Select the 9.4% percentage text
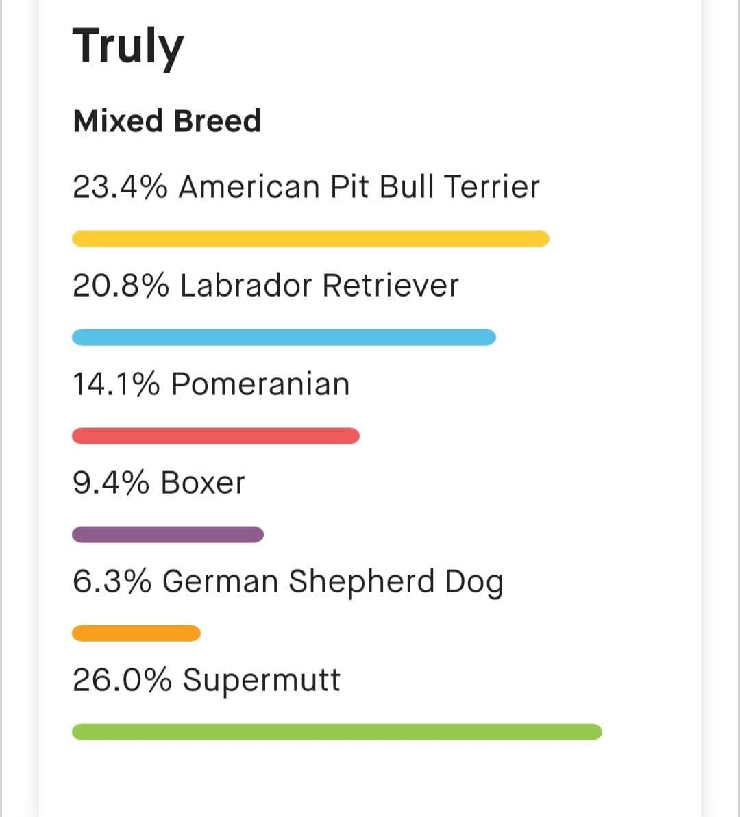The height and width of the screenshot is (817, 740). point(111,483)
